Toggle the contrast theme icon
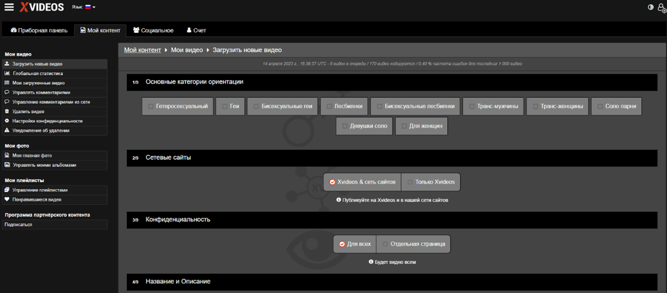 click(650, 7)
